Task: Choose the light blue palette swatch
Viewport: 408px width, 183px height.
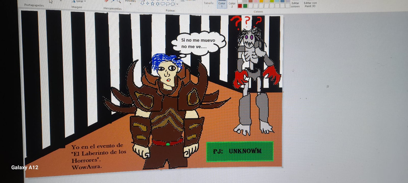Action: 277,1
